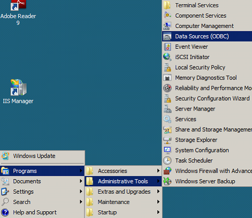The width and height of the screenshot is (252, 218).
Task: Click the Component Services icon
Action: point(167,16)
